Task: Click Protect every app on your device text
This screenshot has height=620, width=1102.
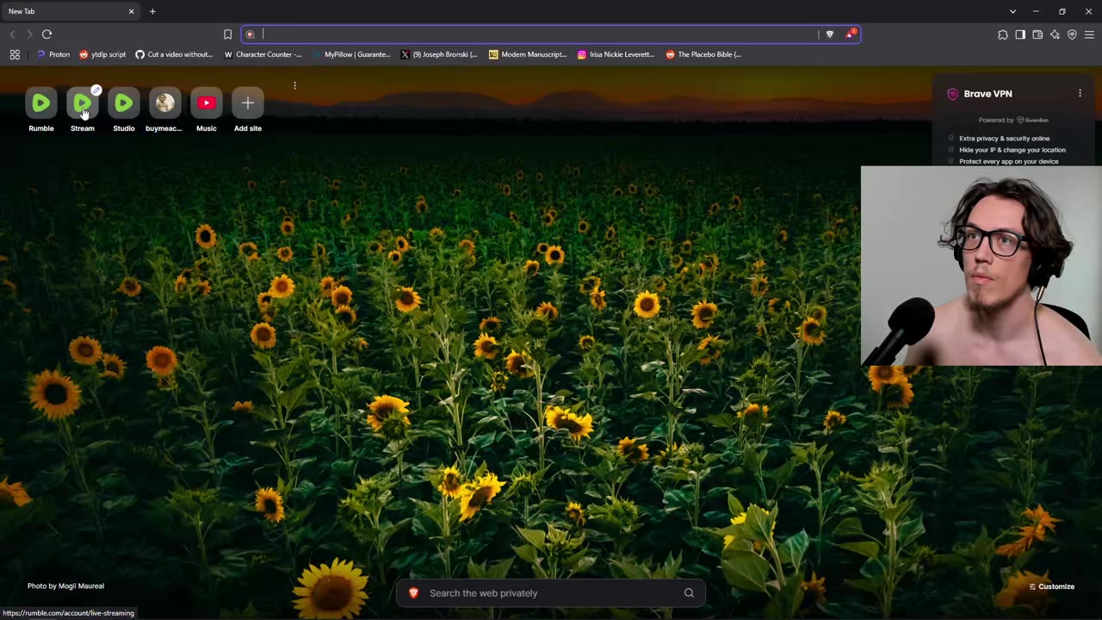Action: click(x=1009, y=161)
